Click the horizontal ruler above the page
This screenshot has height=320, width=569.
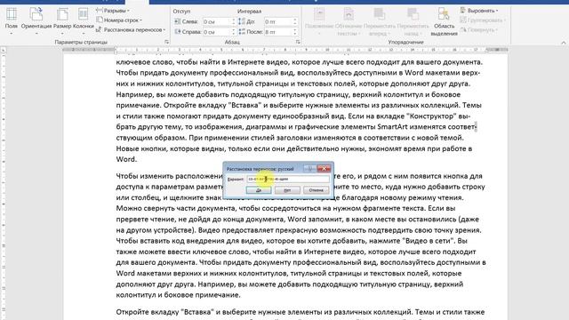(x=285, y=50)
